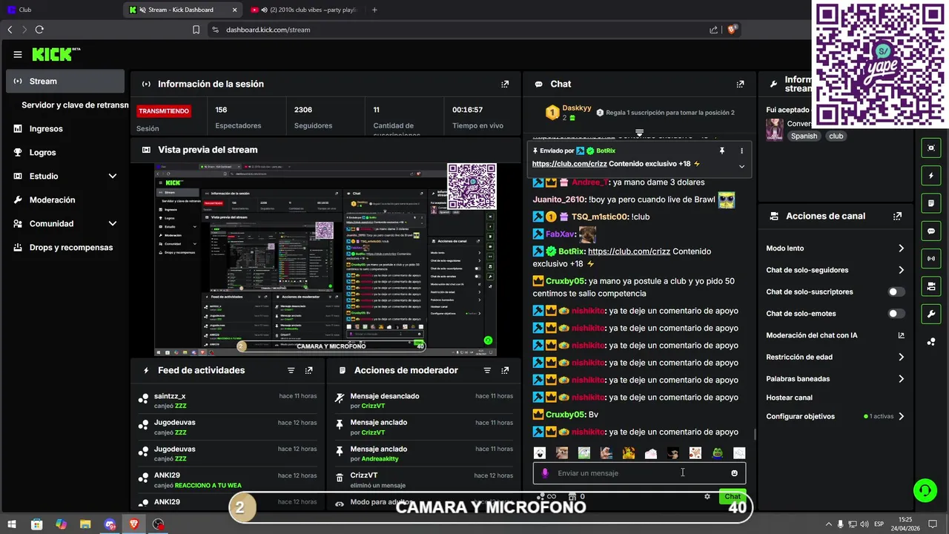Click the pin icon on BotRix pinned message
949x534 pixels.
tap(722, 151)
